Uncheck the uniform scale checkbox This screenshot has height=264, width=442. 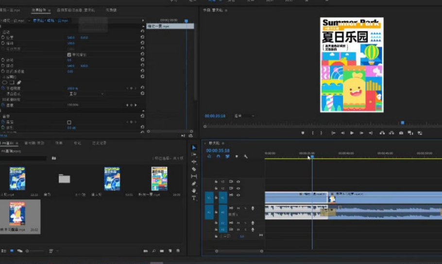pos(69,55)
